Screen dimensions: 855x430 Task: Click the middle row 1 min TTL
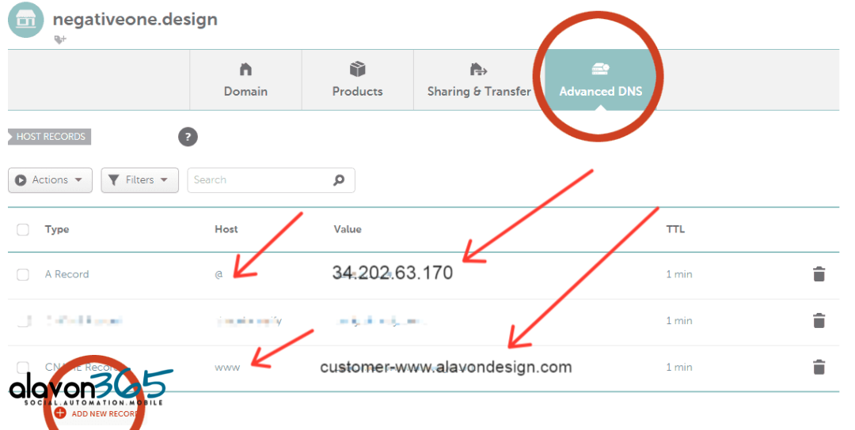pos(679,321)
